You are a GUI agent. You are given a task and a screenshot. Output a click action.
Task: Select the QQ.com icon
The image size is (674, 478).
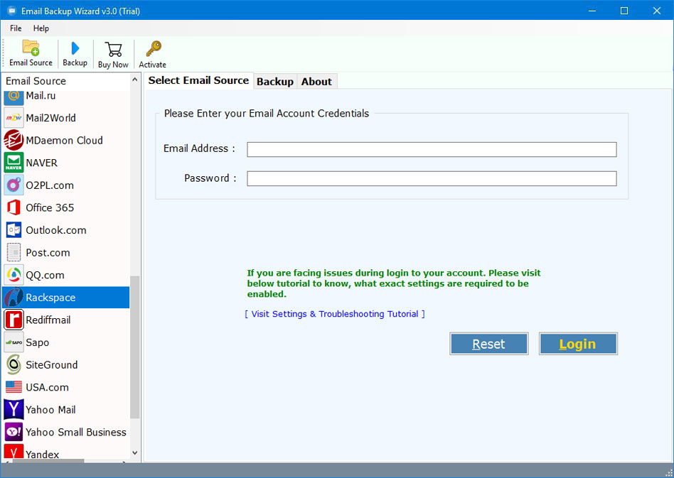tap(14, 275)
